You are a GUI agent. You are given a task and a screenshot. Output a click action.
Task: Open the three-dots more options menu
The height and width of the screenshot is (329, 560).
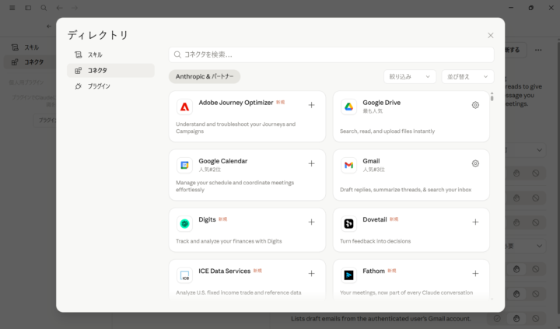[x=538, y=50]
